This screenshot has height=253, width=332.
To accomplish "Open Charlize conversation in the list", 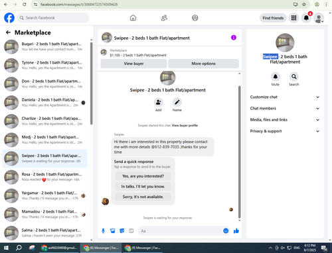I will pos(45,121).
